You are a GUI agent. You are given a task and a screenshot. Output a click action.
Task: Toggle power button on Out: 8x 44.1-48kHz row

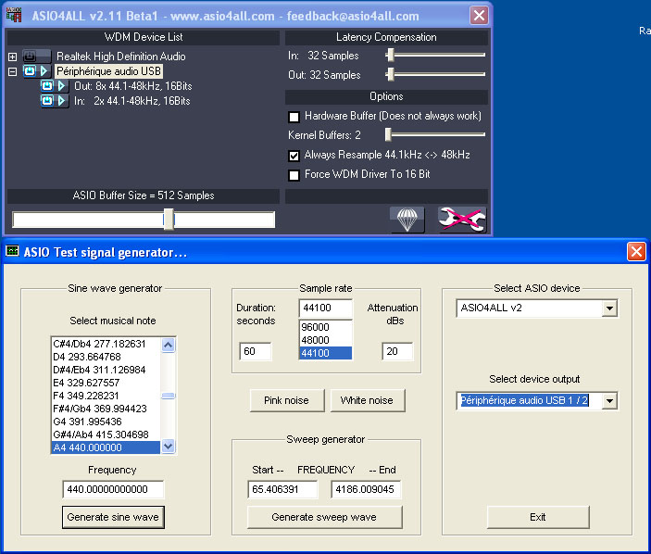pos(48,86)
